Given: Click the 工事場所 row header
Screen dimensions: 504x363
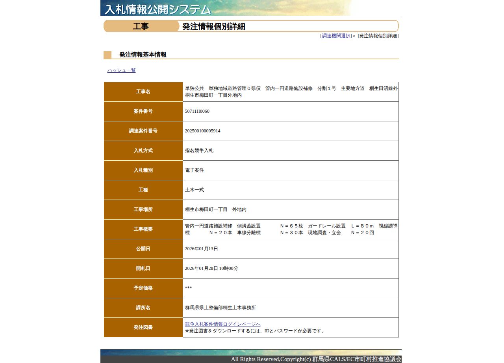Looking at the screenshot, I should coord(143,209).
